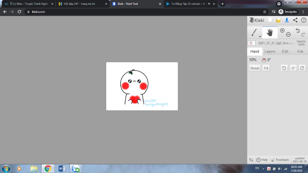Open Word from the taskbar
Screen dimensions: 308x173
point(62,168)
